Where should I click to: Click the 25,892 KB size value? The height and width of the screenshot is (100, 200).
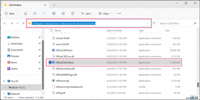(x=175, y=50)
